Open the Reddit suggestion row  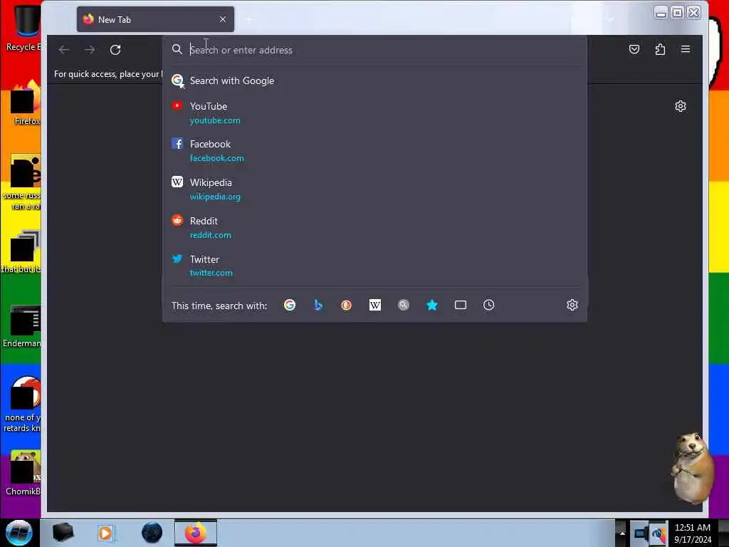374,227
